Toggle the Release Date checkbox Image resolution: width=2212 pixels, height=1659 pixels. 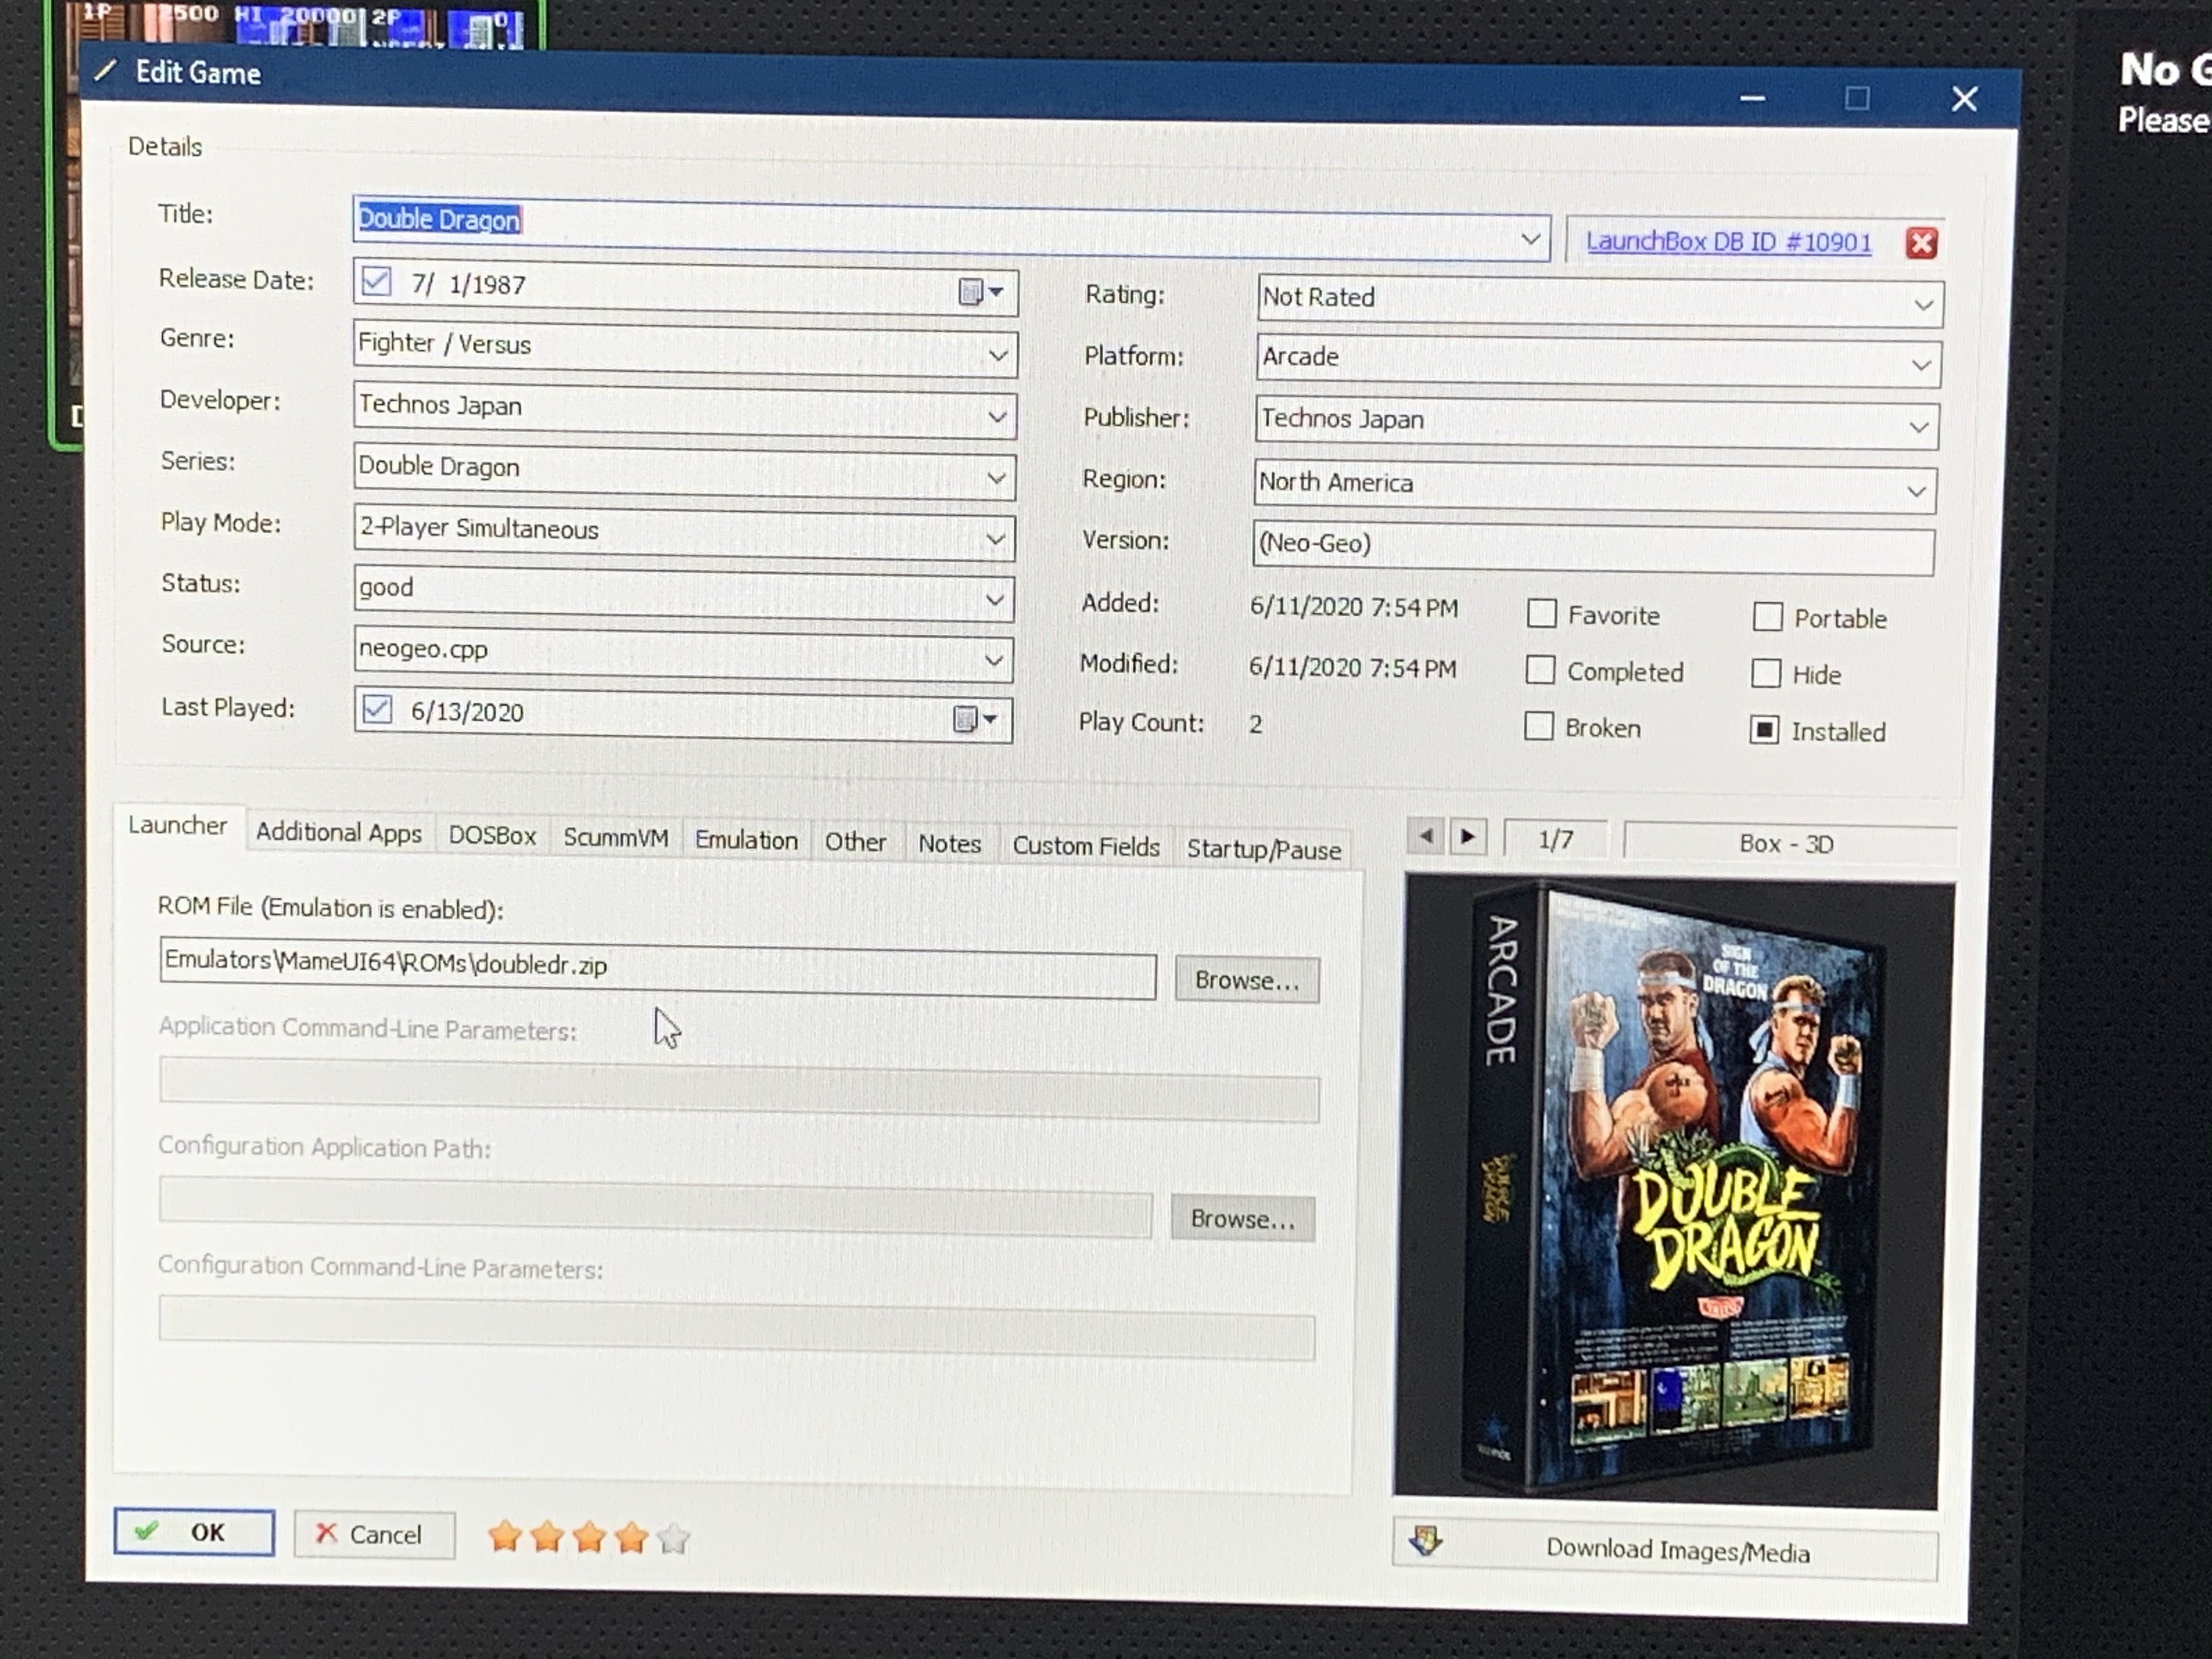point(376,281)
